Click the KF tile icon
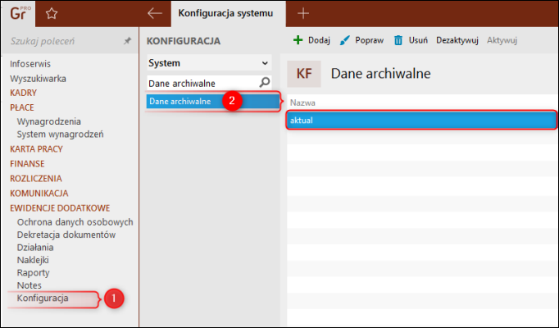The width and height of the screenshot is (559, 328). point(304,74)
